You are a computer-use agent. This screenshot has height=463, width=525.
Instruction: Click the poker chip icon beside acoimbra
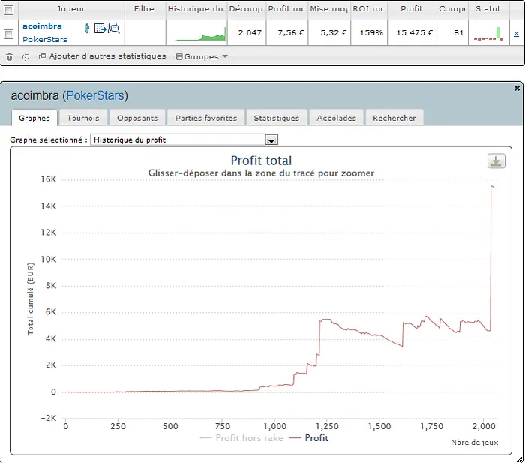87,28
